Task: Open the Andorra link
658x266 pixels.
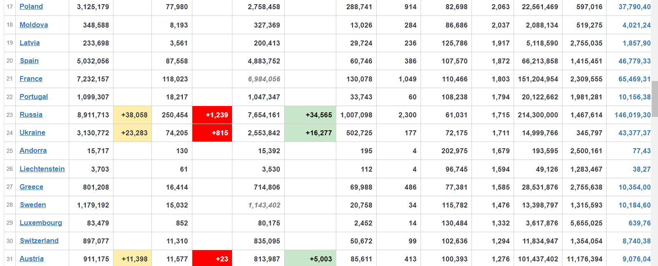Action: pos(33,150)
